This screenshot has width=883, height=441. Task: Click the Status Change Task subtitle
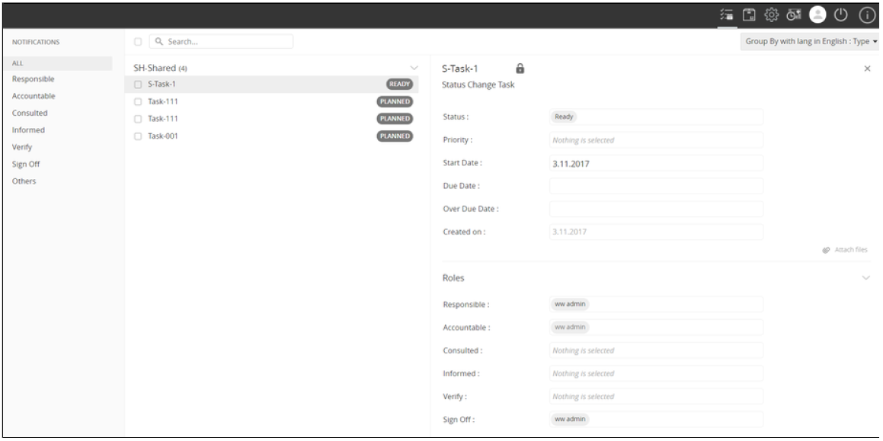(x=478, y=85)
